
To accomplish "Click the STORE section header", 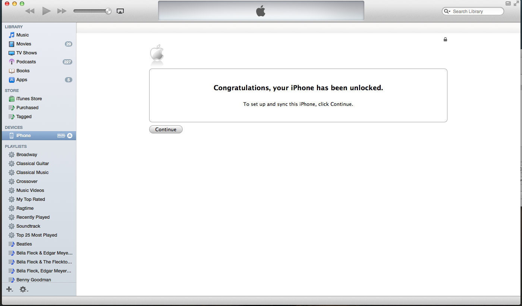I will click(12, 91).
